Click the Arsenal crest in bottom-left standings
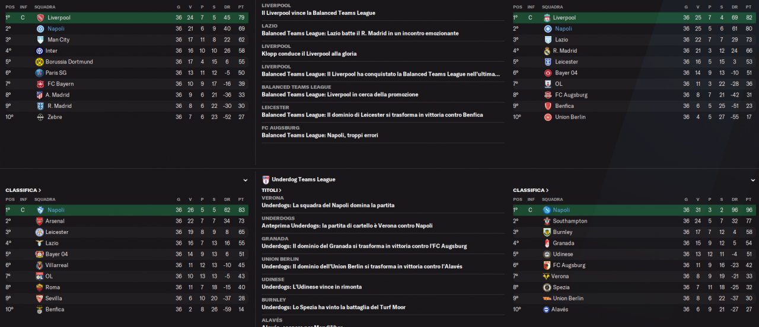The width and height of the screenshot is (759, 327). coord(40,221)
